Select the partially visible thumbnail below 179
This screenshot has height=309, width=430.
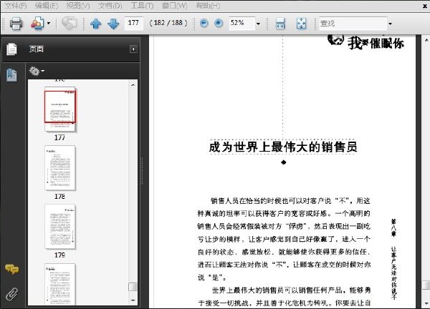coord(59,284)
